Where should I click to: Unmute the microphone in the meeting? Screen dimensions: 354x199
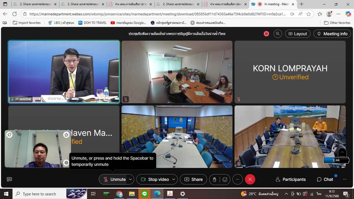pyautogui.click(x=115, y=179)
